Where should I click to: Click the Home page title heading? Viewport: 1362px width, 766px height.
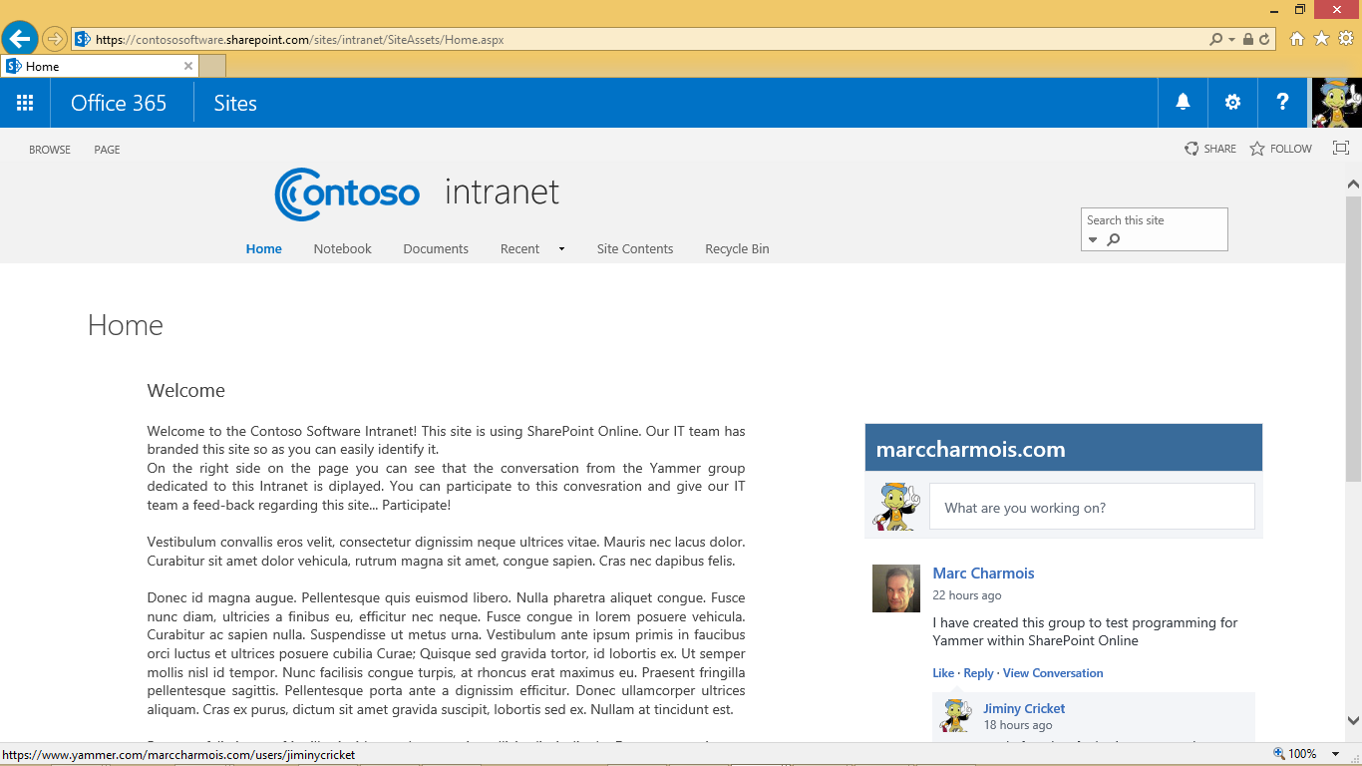(126, 325)
